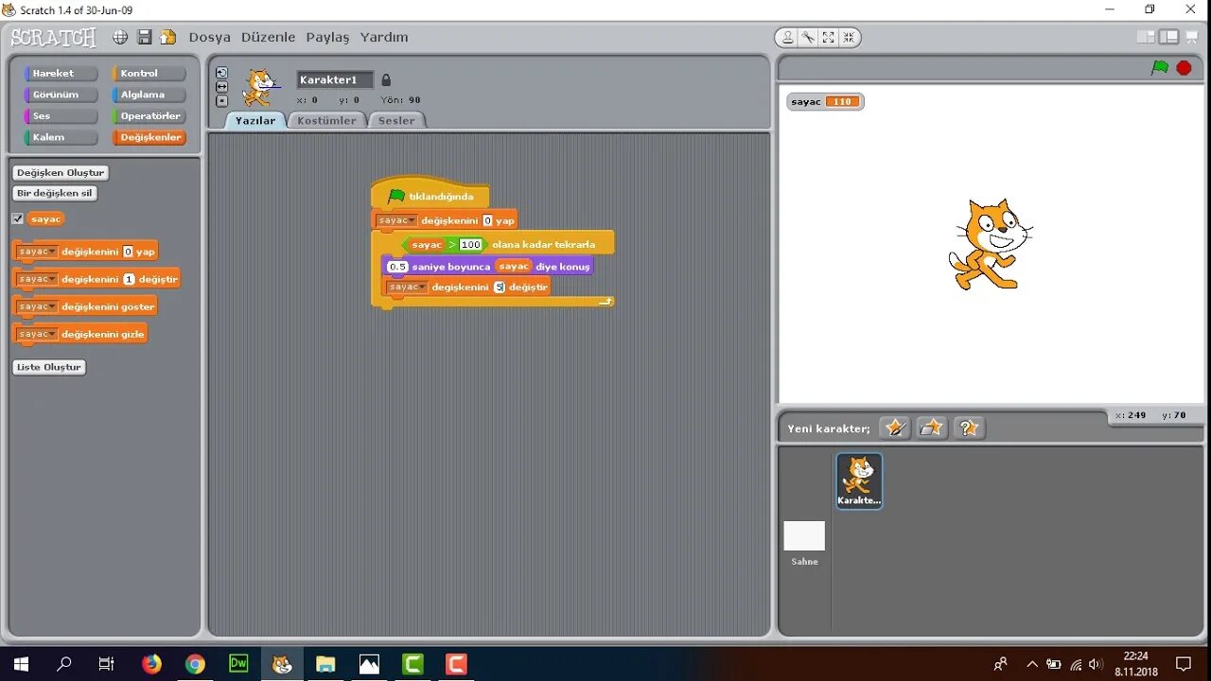Click the 0.5 seconds field in say block
The width and height of the screenshot is (1211, 681).
pos(397,267)
